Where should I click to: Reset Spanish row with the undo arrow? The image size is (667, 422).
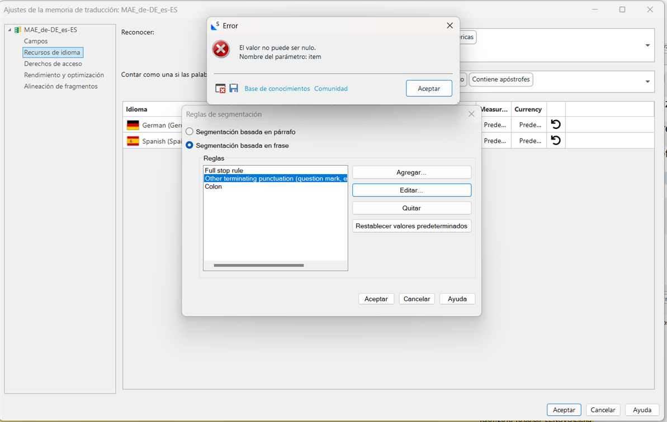(556, 141)
